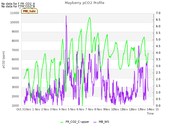
Task: Click the 11000 left axis value
Action: (15, 13)
